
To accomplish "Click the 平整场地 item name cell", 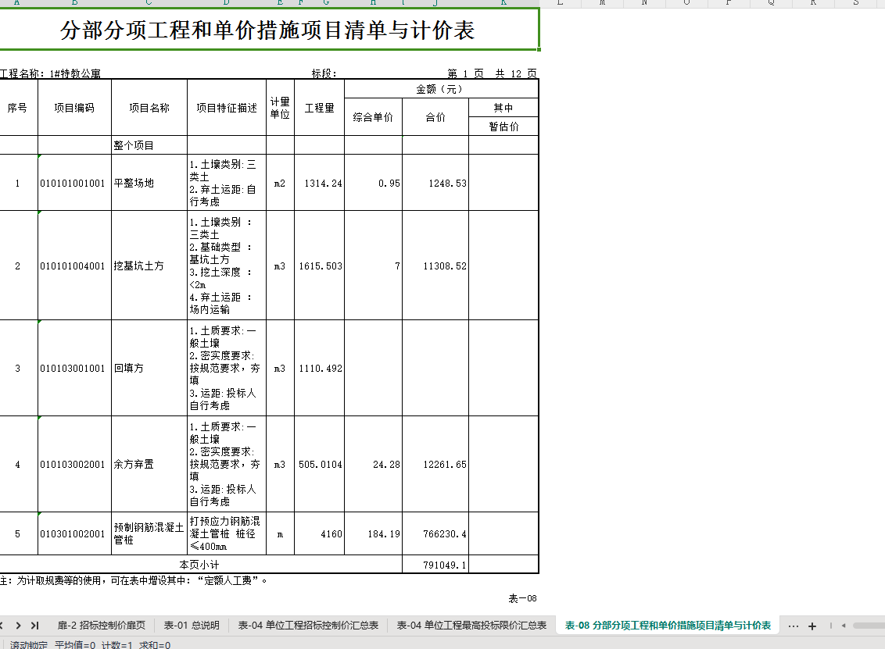I will pos(149,184).
